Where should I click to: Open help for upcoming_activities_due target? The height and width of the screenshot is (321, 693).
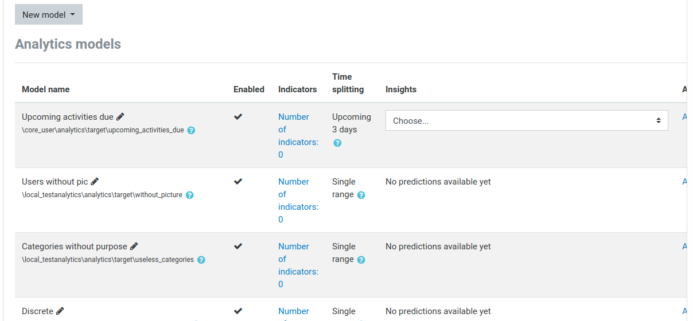coord(191,130)
